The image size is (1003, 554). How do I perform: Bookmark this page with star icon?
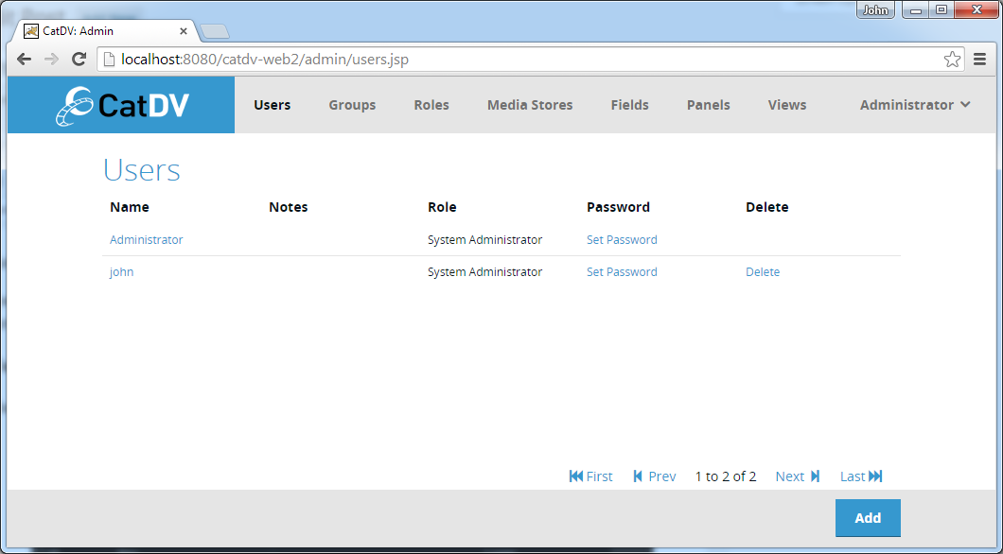952,60
